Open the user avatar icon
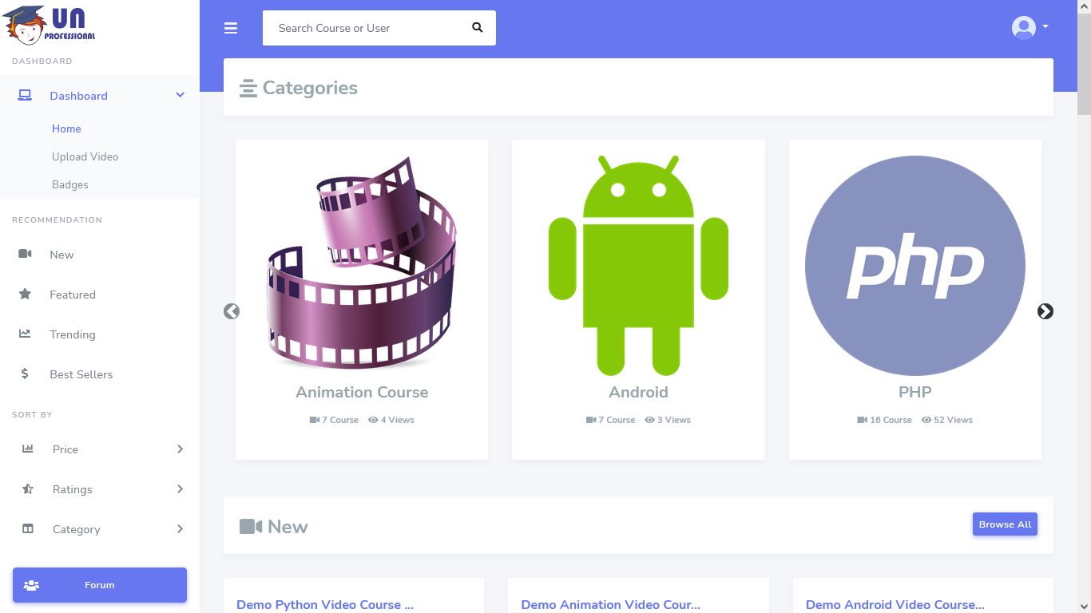Screen dimensions: 1091x613 click(1023, 28)
